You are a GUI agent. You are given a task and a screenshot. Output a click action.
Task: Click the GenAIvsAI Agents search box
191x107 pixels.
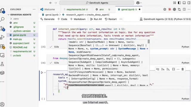(97, 3)
